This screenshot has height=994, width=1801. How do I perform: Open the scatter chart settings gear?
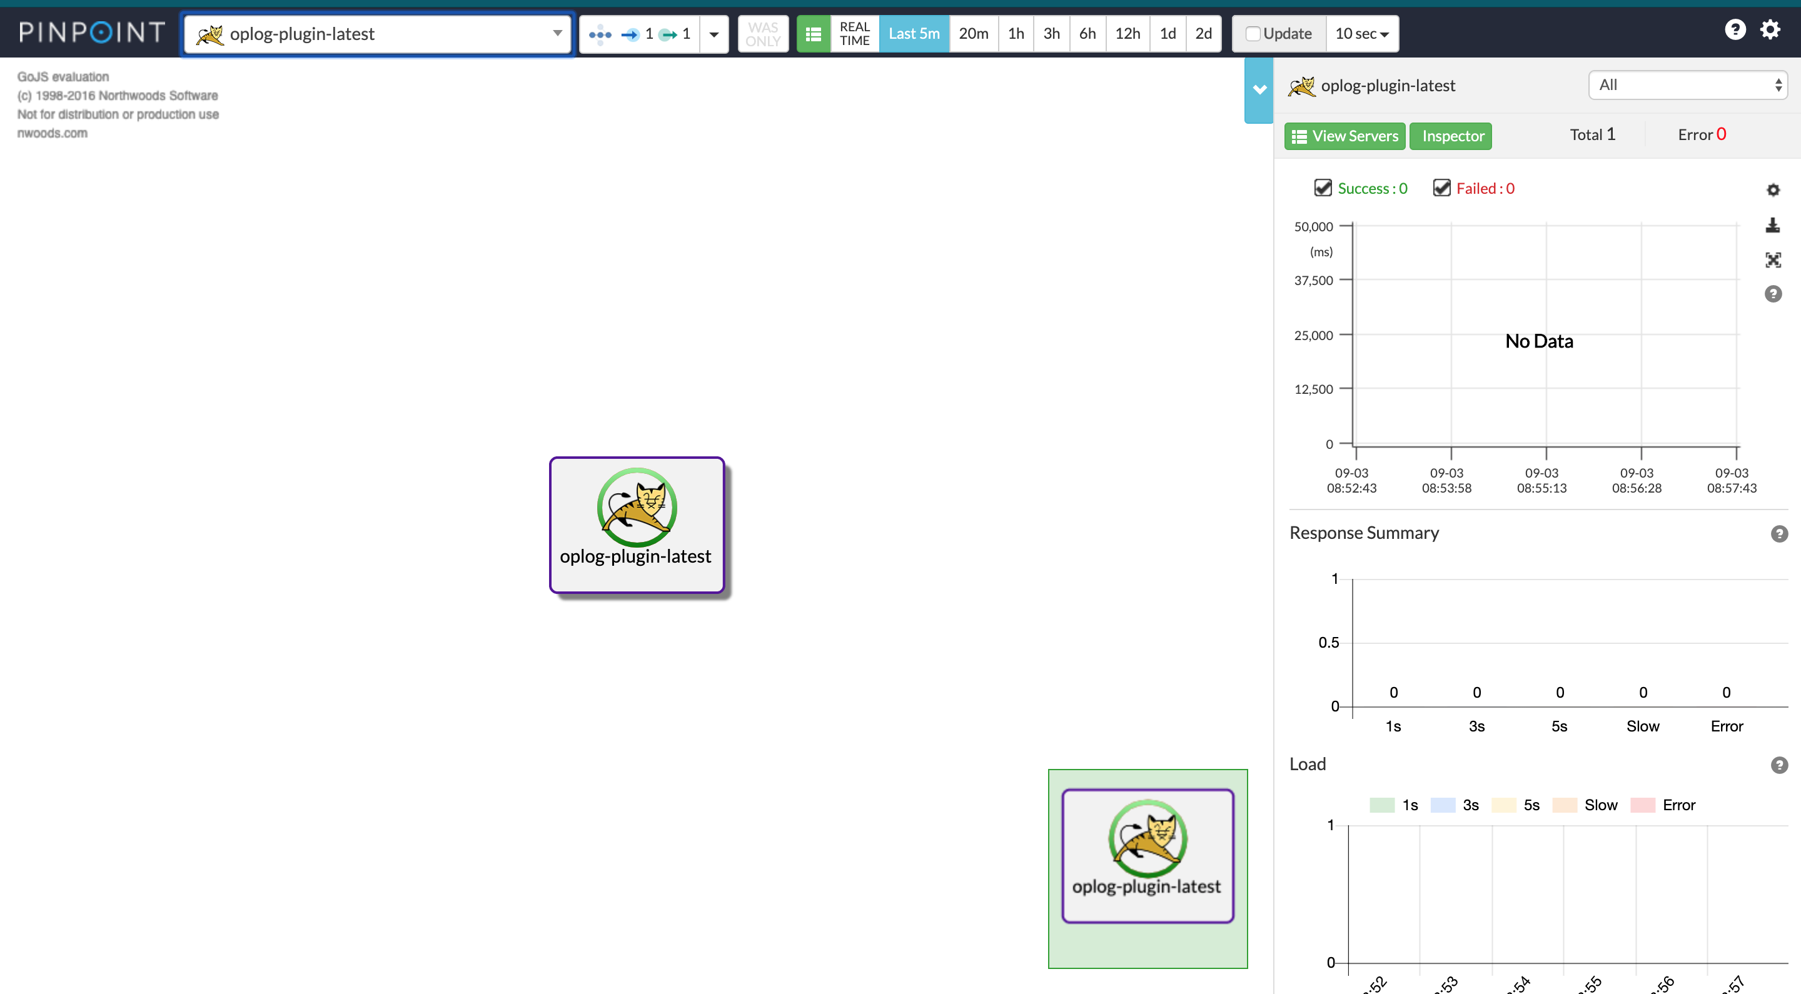(1773, 189)
